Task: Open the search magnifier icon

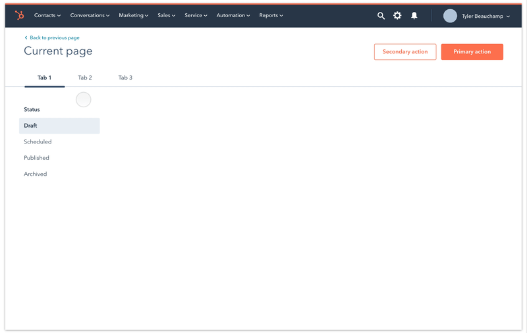Action: click(x=381, y=16)
